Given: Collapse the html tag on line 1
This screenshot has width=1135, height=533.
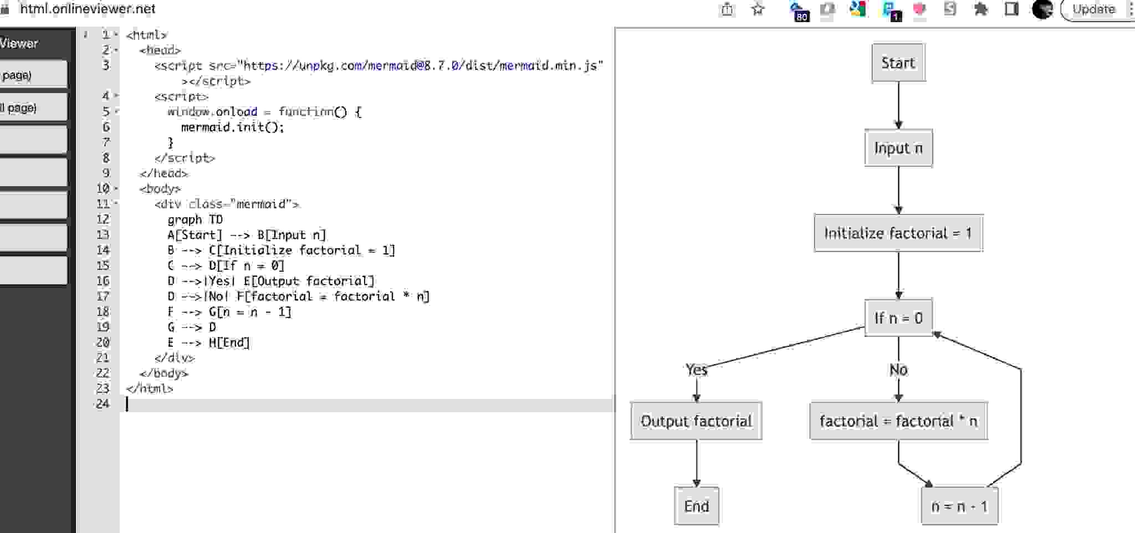Looking at the screenshot, I should point(116,35).
